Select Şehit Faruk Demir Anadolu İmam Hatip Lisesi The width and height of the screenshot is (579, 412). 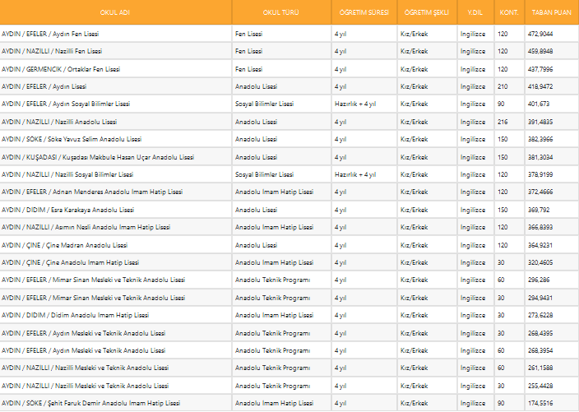tap(90, 403)
